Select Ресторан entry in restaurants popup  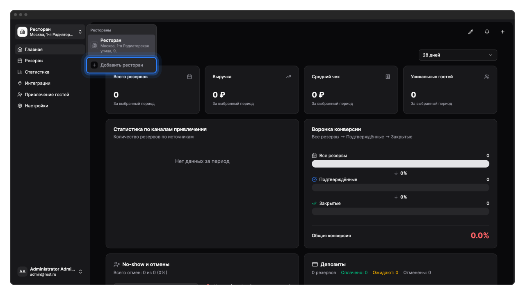(x=121, y=45)
